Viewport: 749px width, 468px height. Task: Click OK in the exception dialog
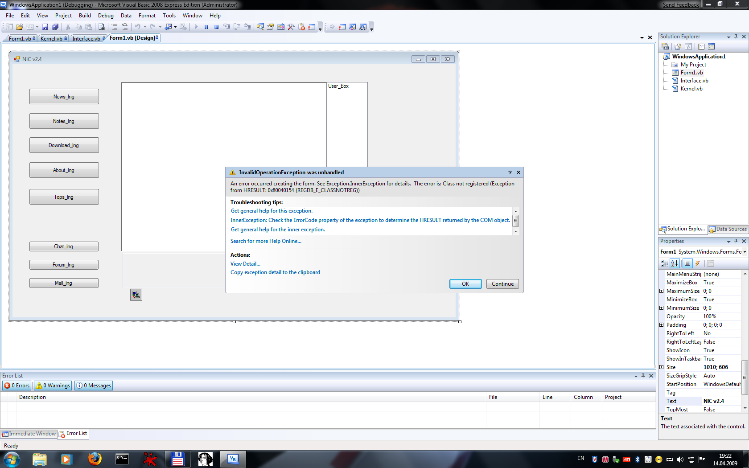point(465,284)
